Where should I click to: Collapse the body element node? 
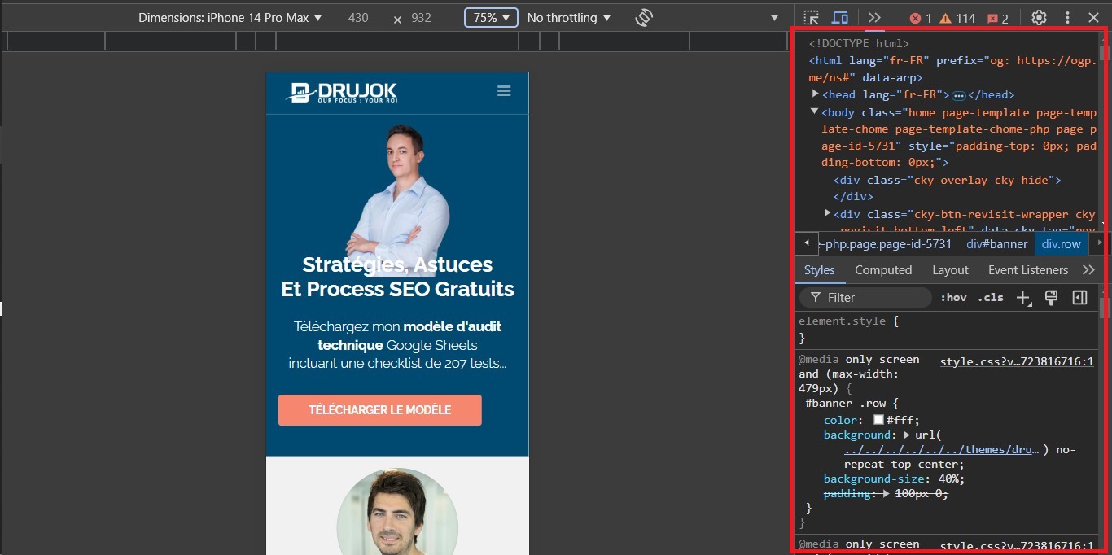pos(815,111)
